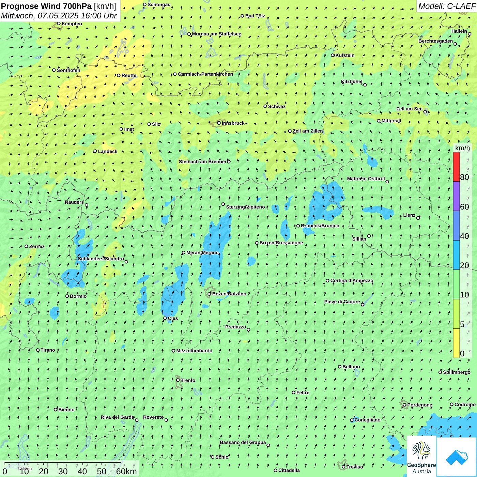477x477 pixels.
Task: Select the Schlanders/Silandro label
Action: [101, 259]
